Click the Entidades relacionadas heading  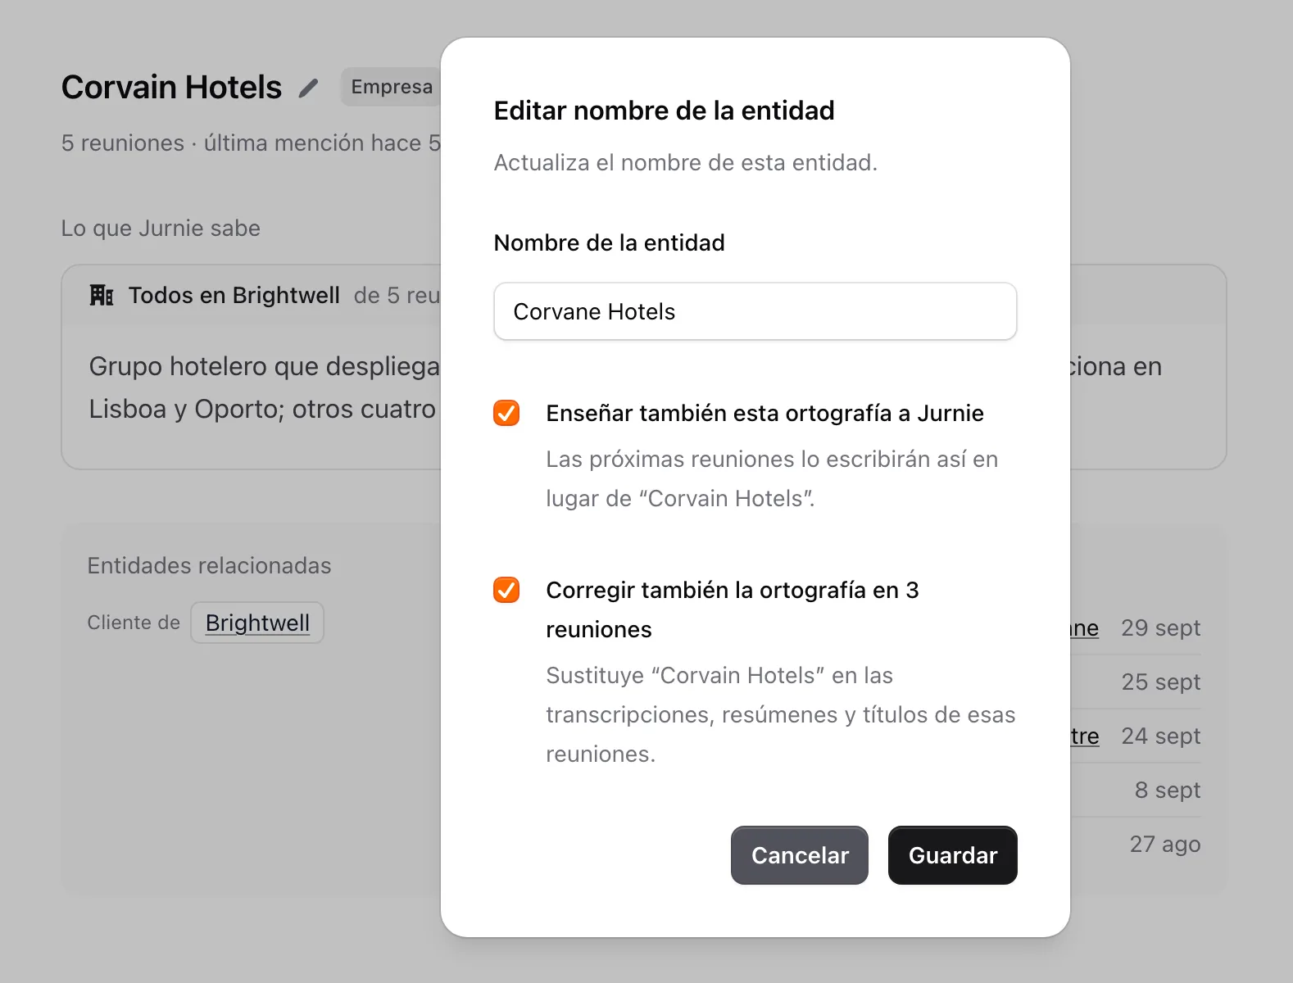(x=209, y=565)
